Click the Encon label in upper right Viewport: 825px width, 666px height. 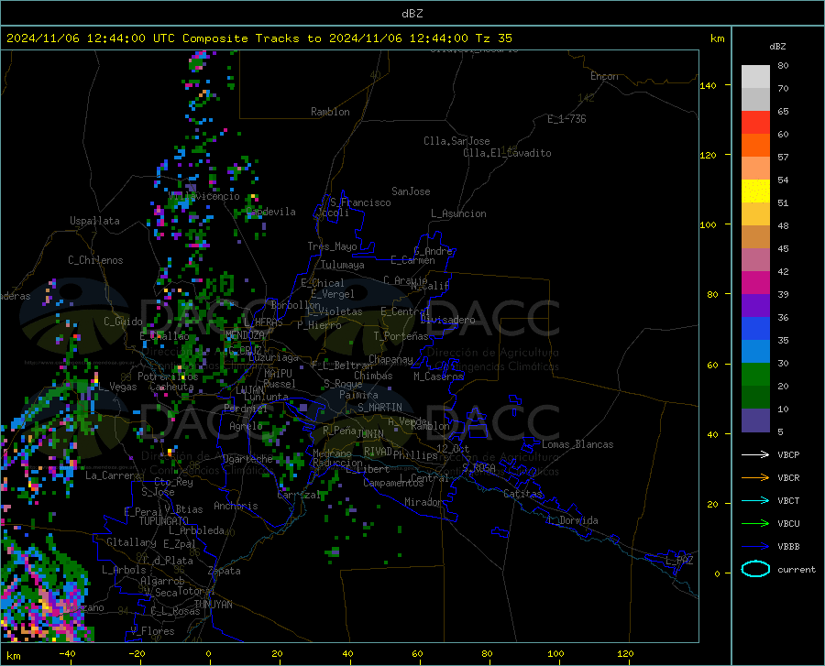[x=604, y=76]
